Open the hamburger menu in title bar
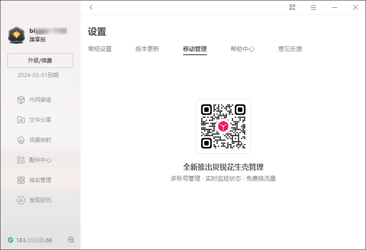 point(313,7)
